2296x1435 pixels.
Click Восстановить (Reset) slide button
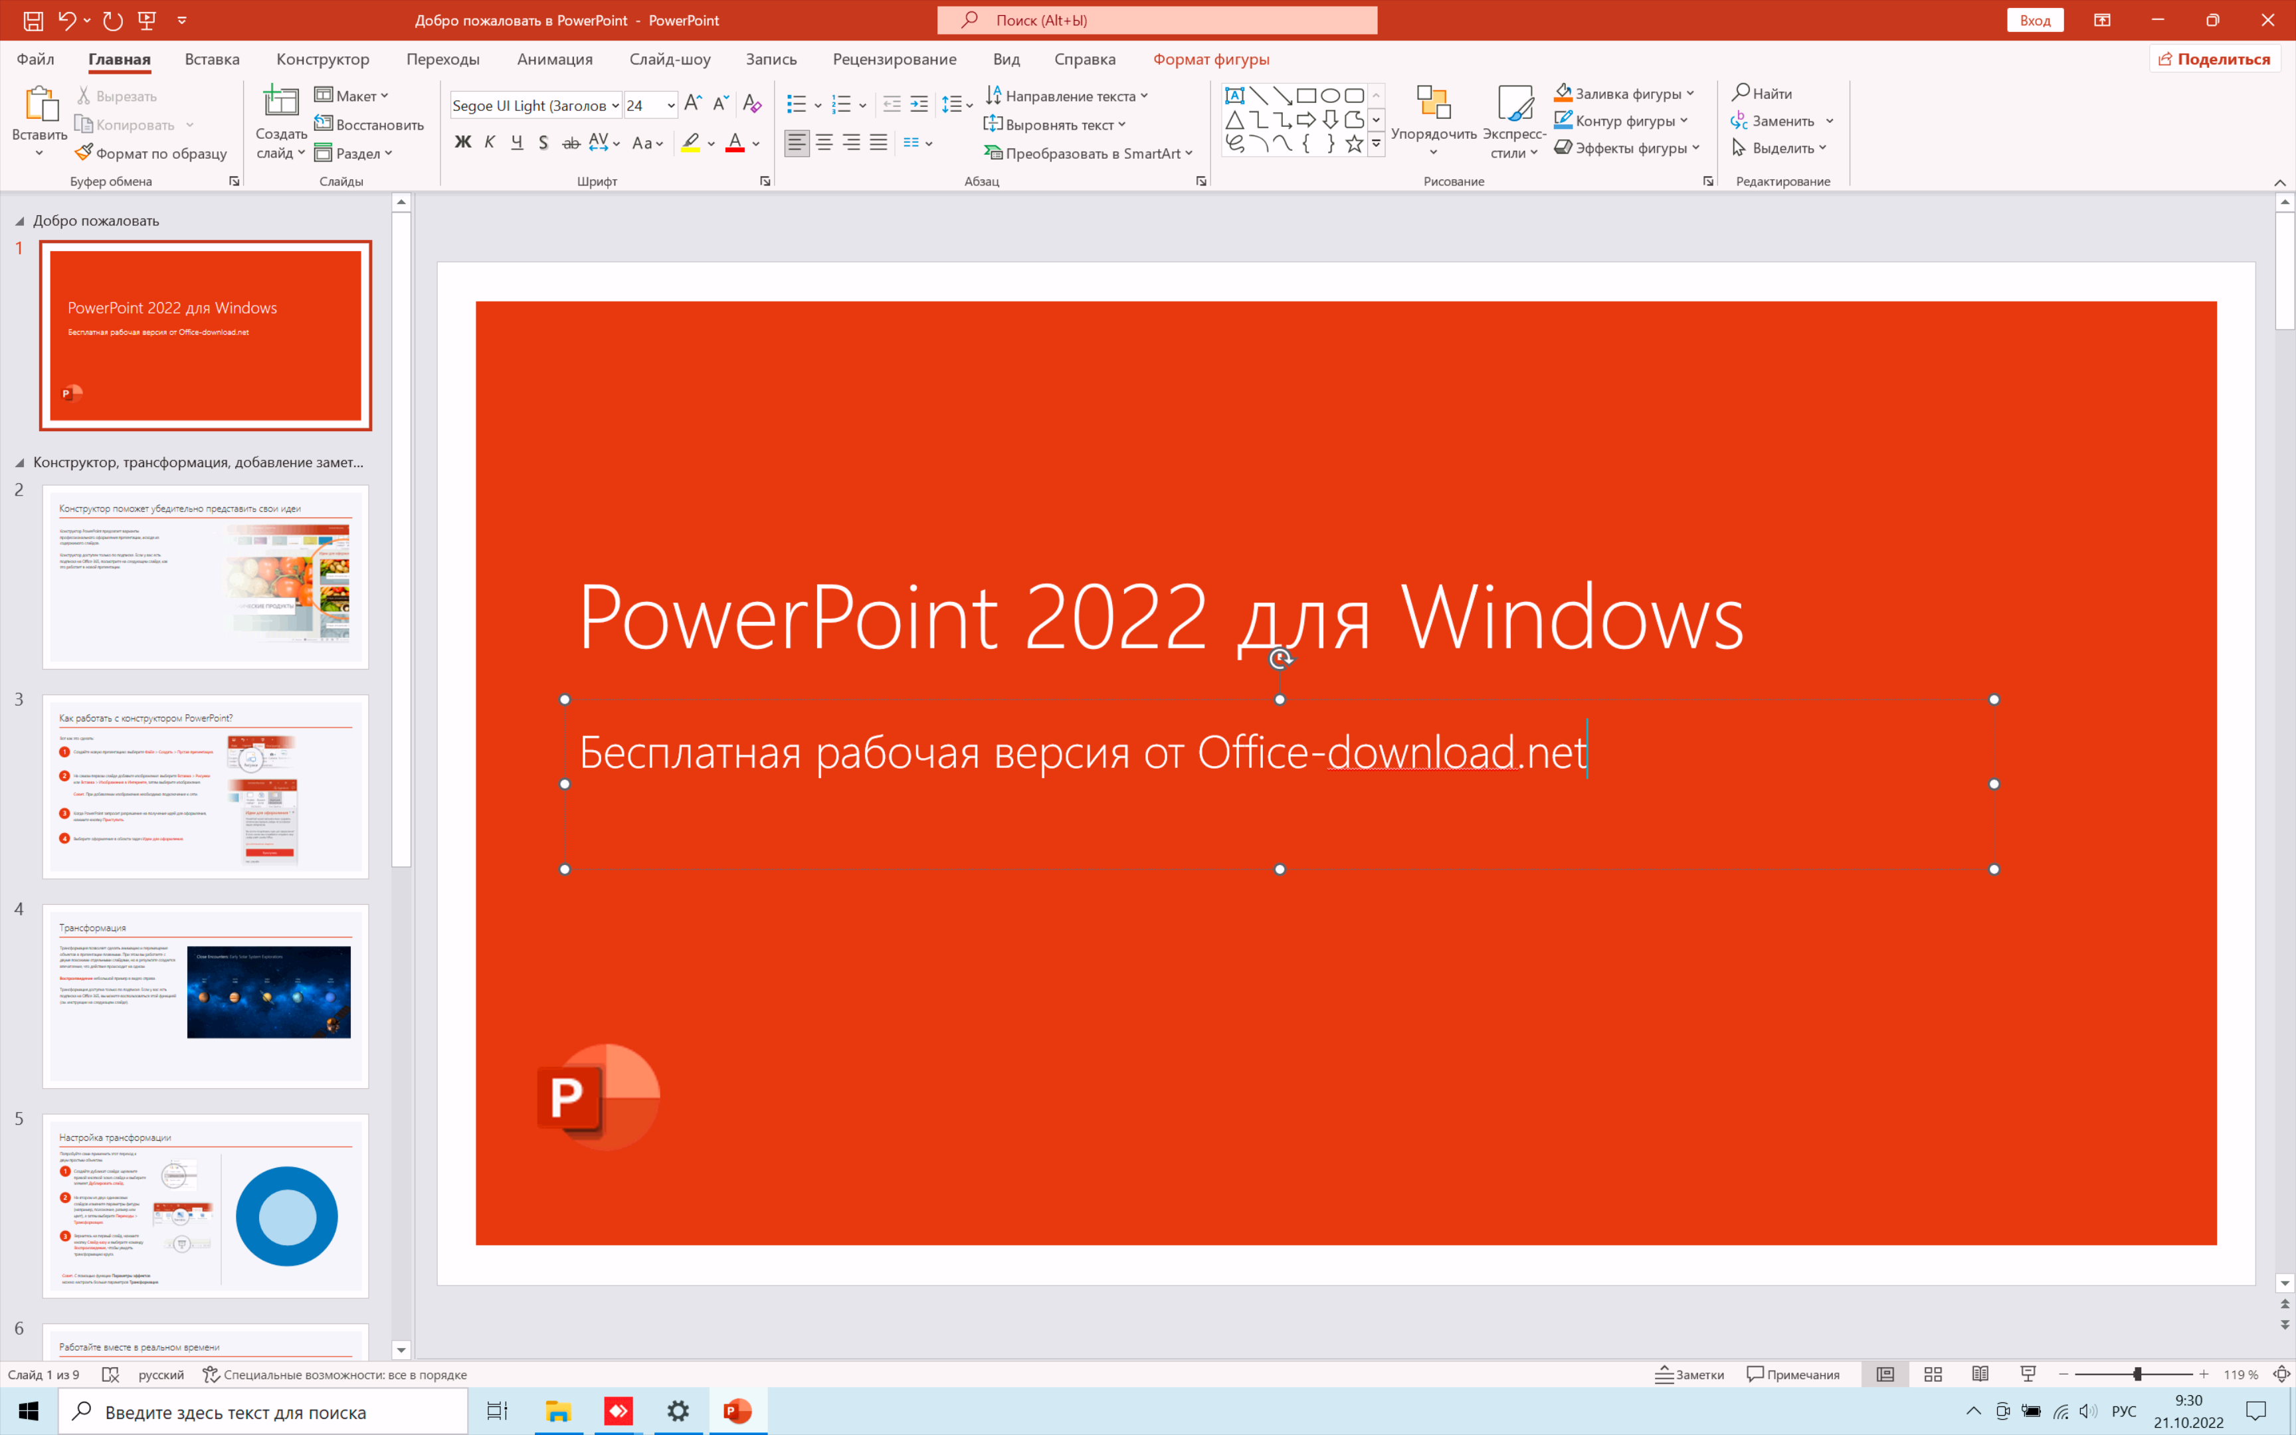[x=368, y=124]
